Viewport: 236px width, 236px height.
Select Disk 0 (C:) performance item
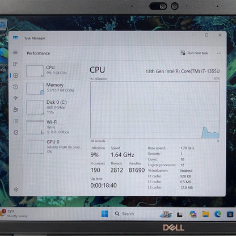[54, 107]
